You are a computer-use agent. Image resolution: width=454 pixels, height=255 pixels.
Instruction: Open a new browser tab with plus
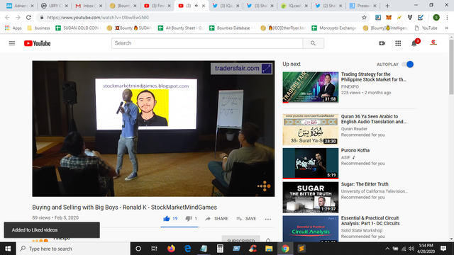[387, 6]
